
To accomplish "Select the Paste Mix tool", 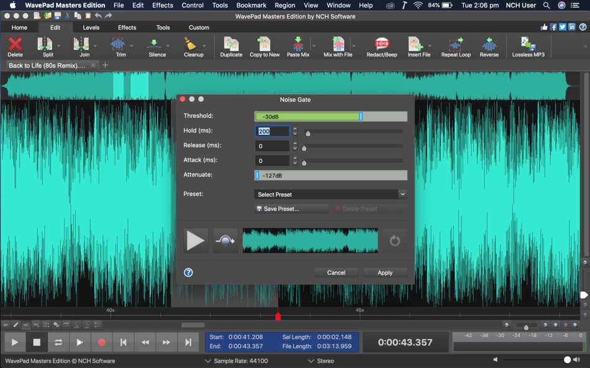I will point(298,45).
